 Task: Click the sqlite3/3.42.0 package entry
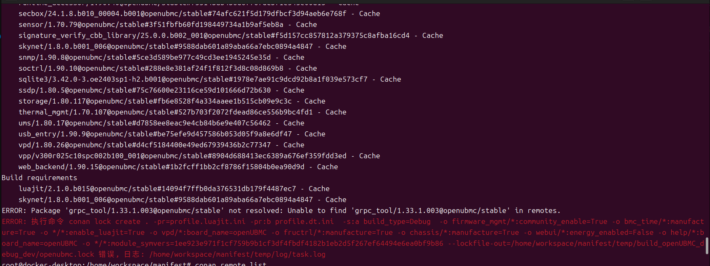coord(193,79)
